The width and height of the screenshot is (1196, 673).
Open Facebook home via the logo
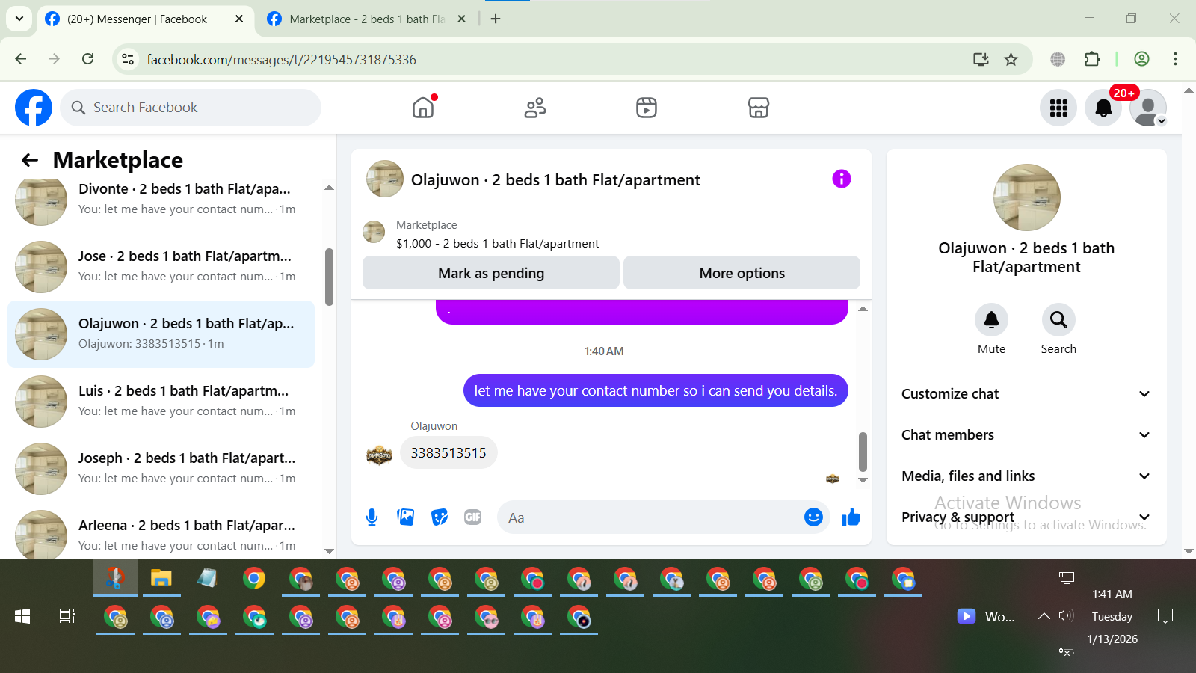[x=34, y=108]
